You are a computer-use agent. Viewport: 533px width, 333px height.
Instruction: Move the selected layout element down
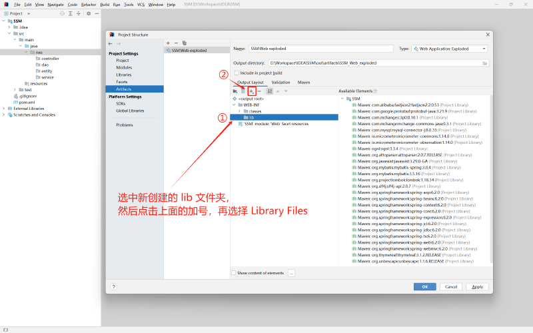point(286,91)
